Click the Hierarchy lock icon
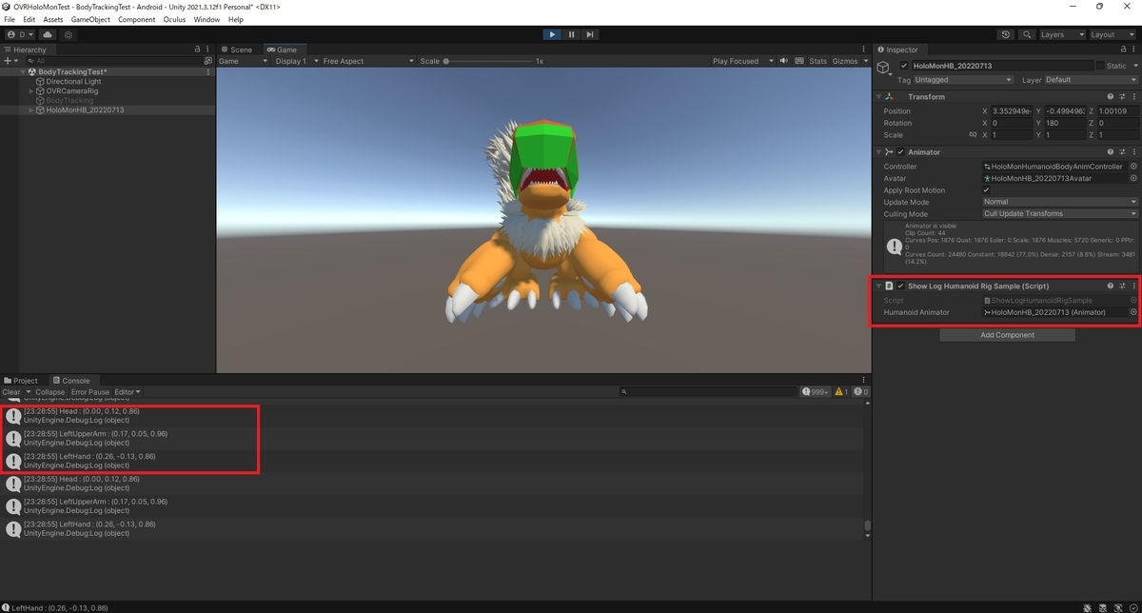 197,49
